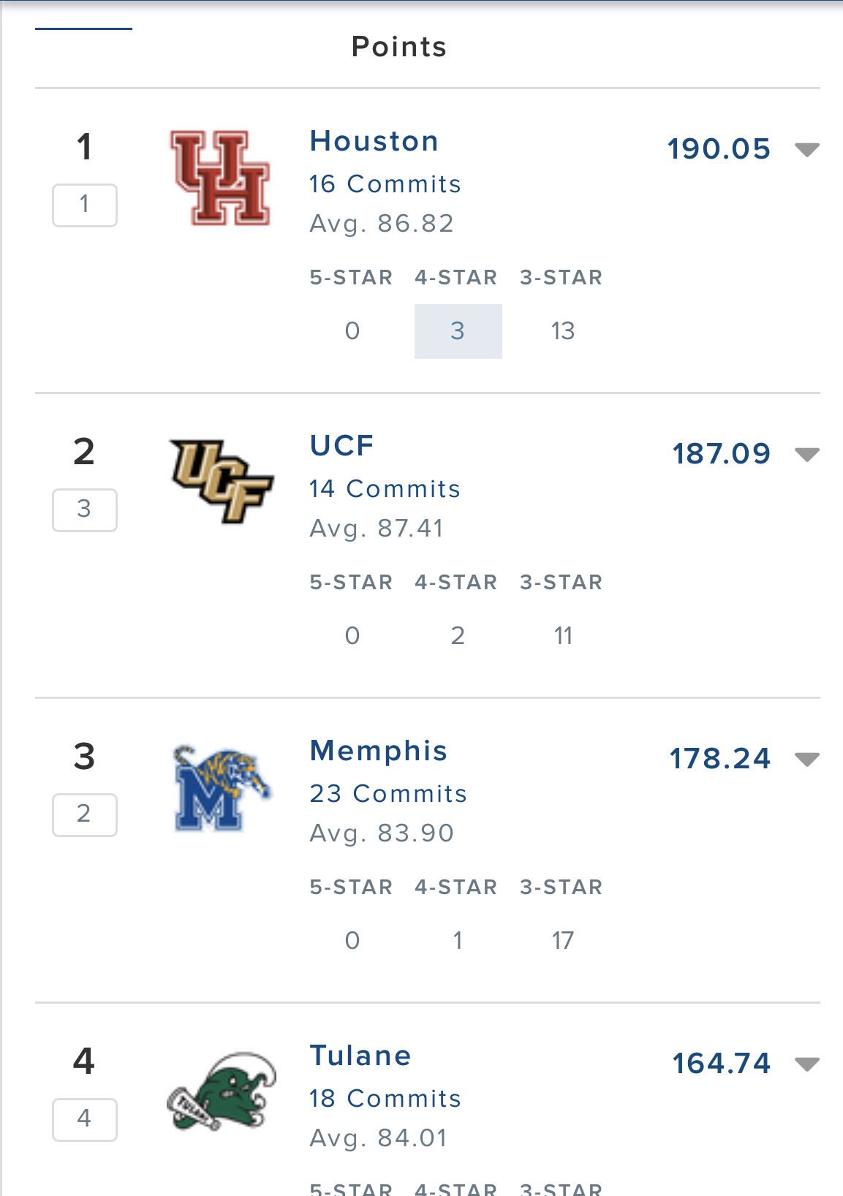This screenshot has width=843, height=1196.
Task: Select the Points column header
Action: (399, 47)
